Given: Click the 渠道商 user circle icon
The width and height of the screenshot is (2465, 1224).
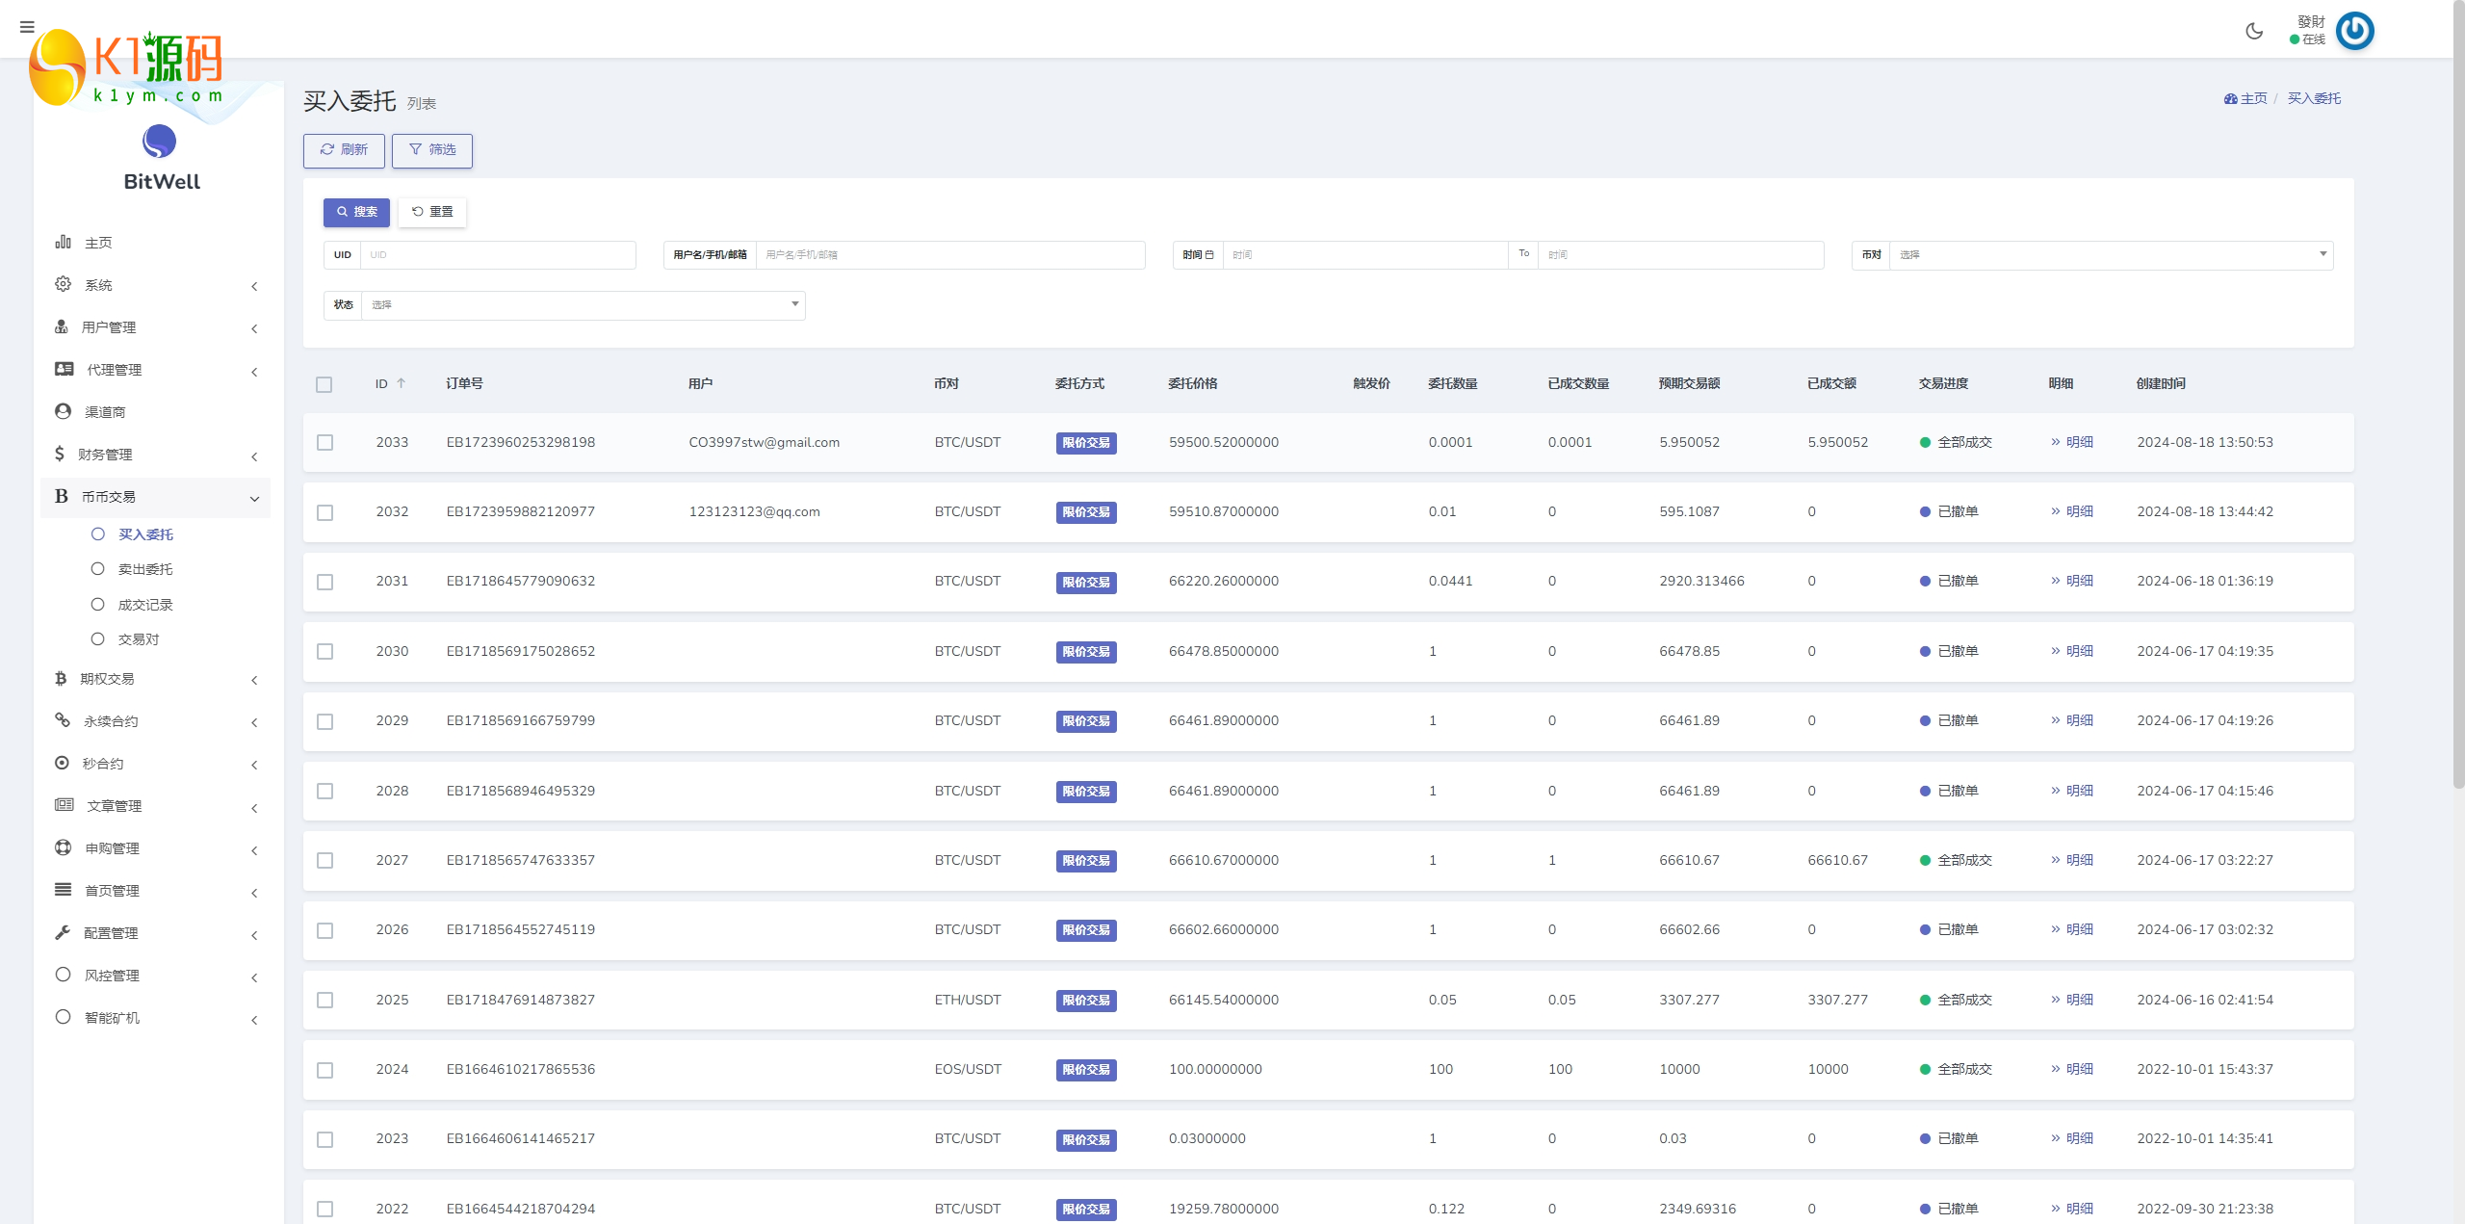Looking at the screenshot, I should click(64, 411).
